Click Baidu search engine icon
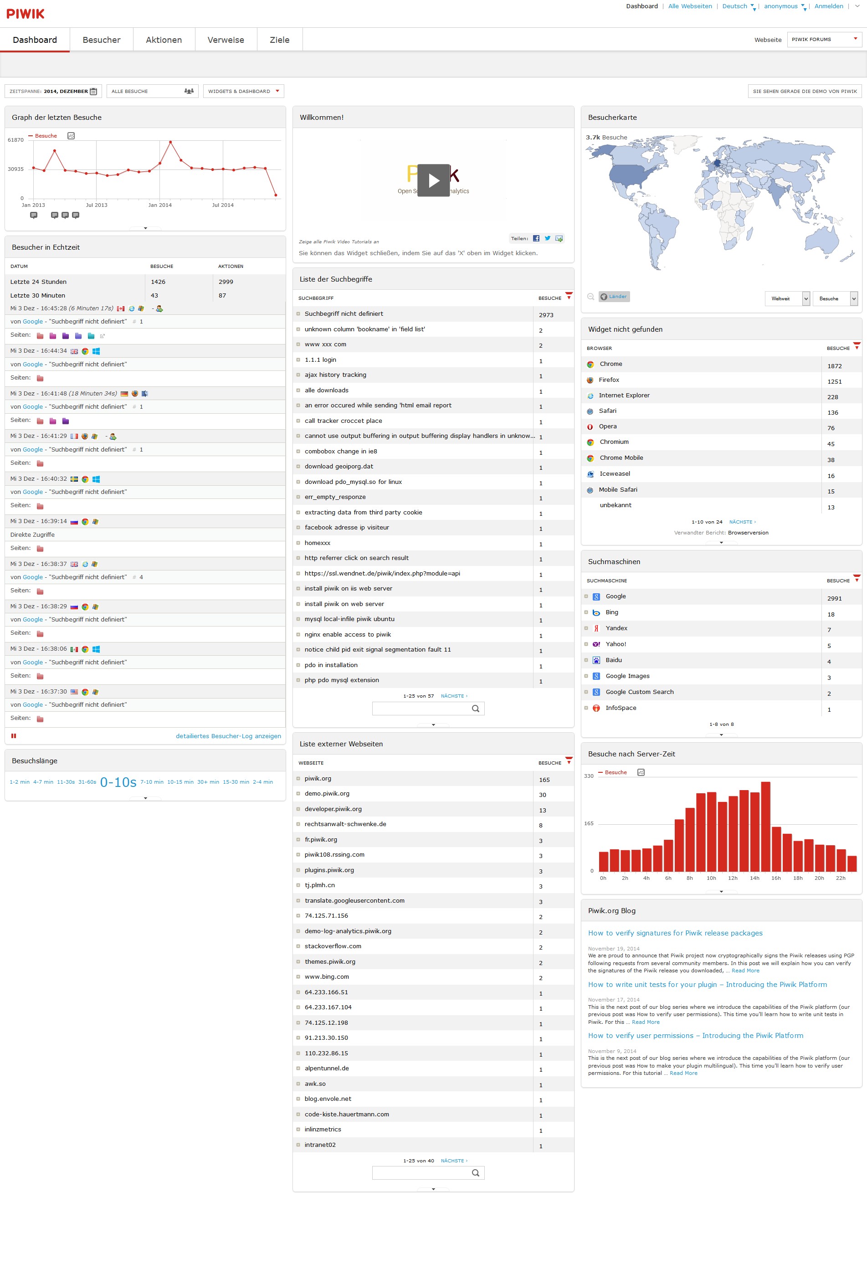 (596, 661)
